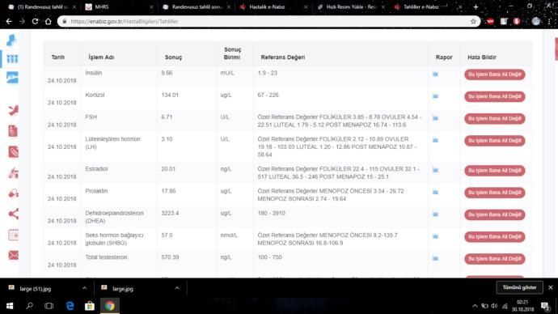
Task: Bookmark this page with star icon
Action: (473, 21)
